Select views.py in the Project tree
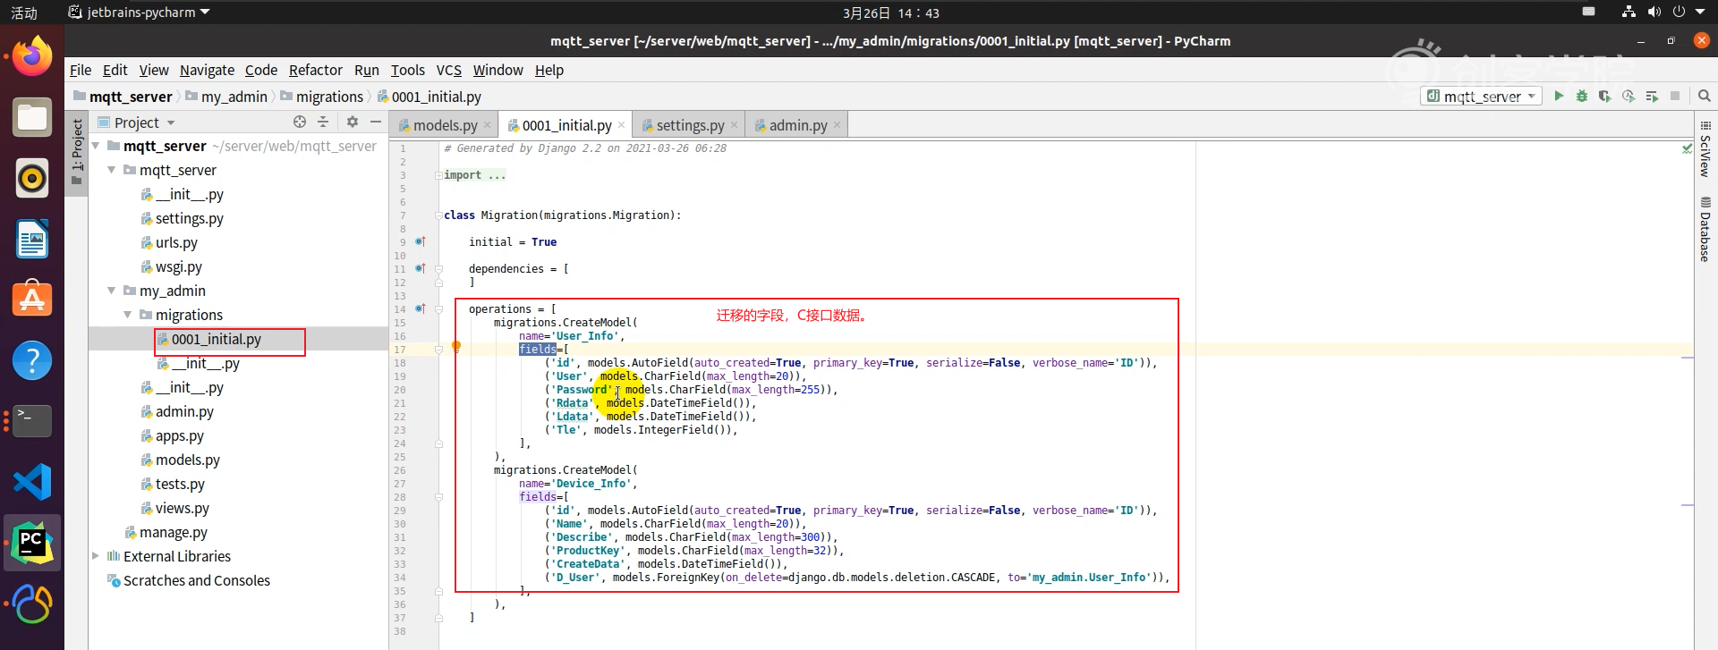This screenshot has height=650, width=1718. pos(182,508)
